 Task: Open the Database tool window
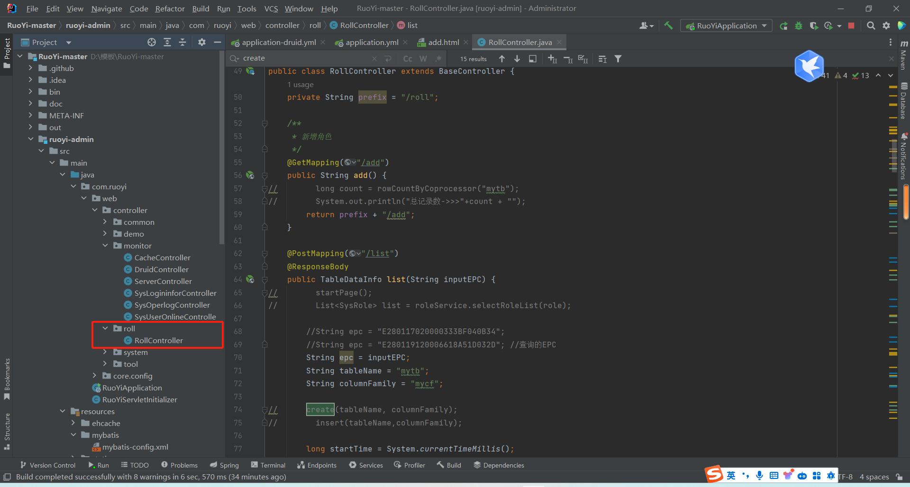904,101
